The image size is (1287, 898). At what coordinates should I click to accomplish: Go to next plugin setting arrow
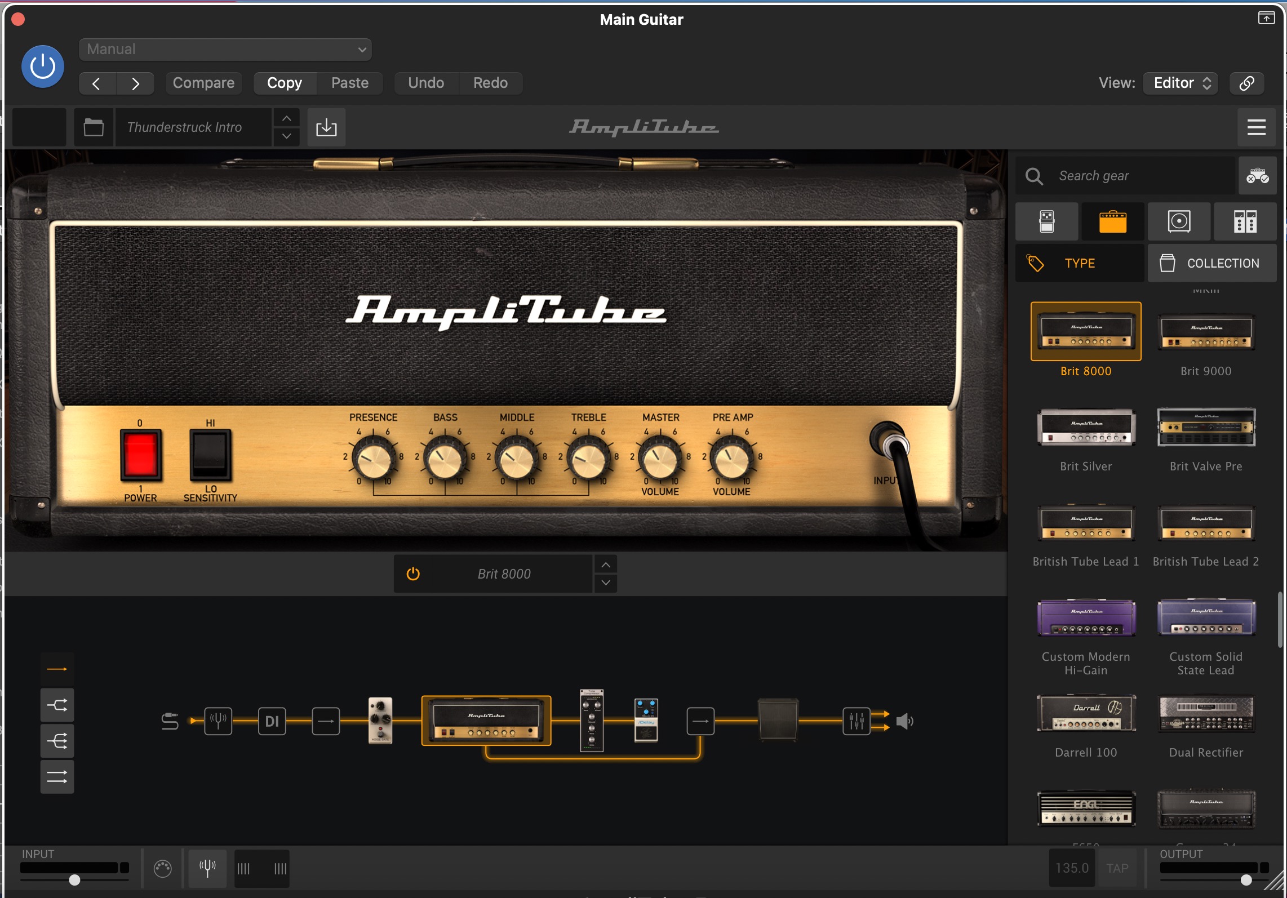coord(135,83)
